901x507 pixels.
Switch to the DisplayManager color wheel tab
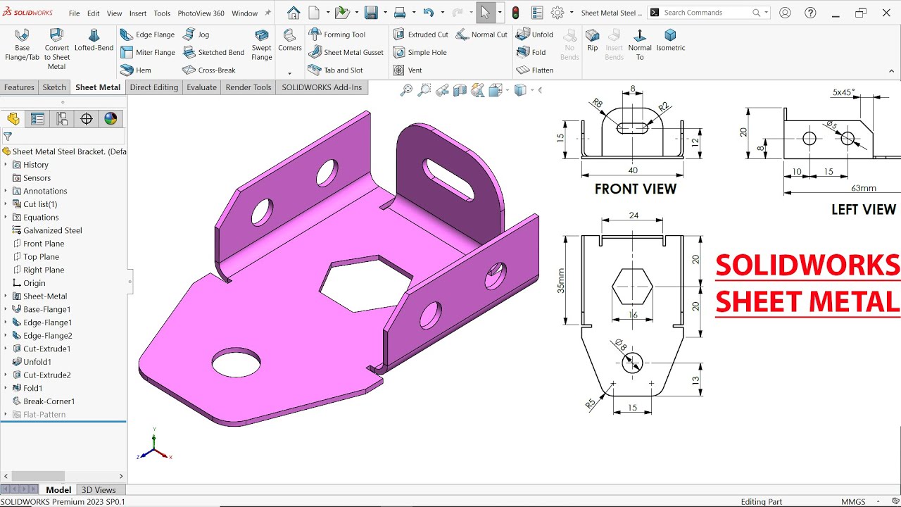111,118
